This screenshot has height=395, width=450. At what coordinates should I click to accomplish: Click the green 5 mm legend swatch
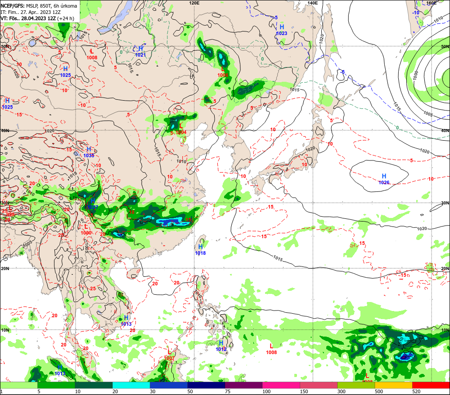56,385
